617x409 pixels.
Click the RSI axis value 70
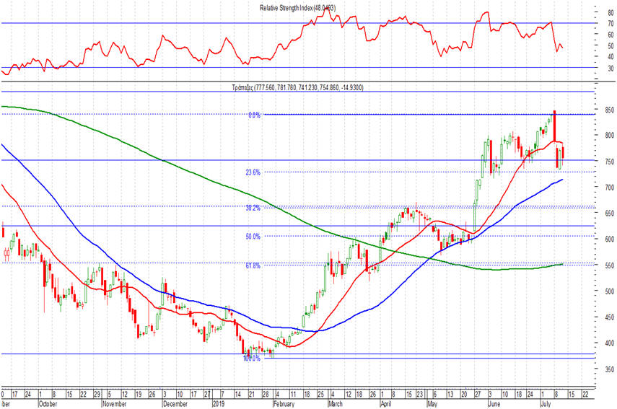tap(611, 24)
